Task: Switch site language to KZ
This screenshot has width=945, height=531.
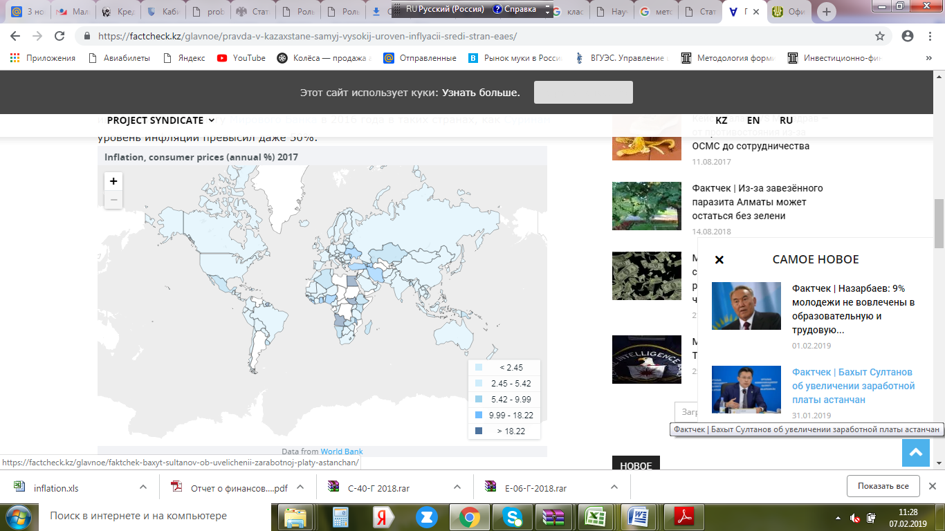Action: [722, 120]
